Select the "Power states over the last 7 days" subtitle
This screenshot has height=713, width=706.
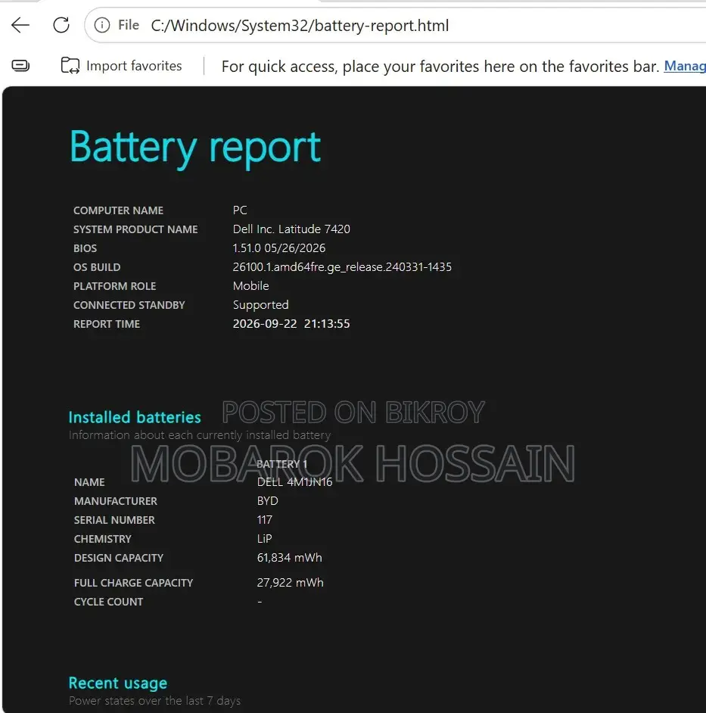(154, 701)
